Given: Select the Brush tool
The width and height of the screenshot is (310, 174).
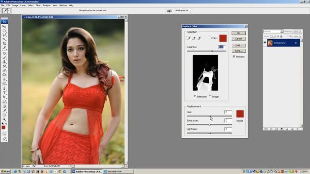Looking at the screenshot, I should click(x=4, y=58).
